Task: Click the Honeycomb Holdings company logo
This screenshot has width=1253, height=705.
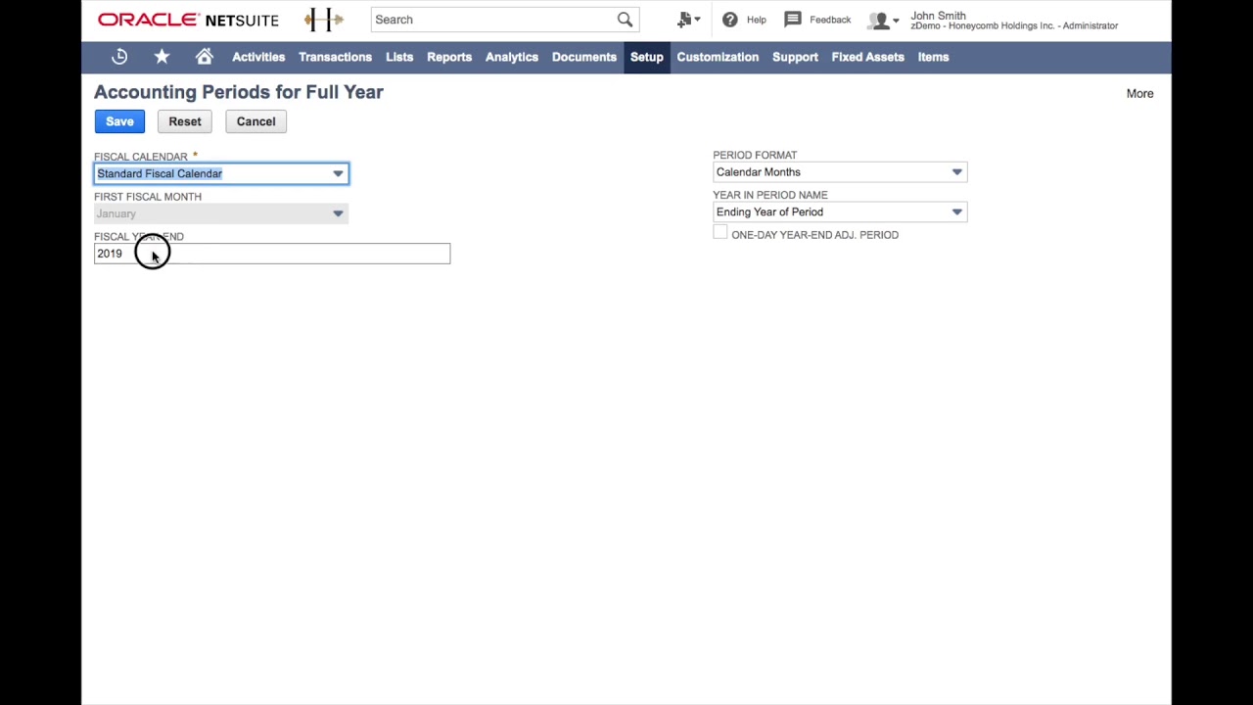Action: pyautogui.click(x=324, y=20)
